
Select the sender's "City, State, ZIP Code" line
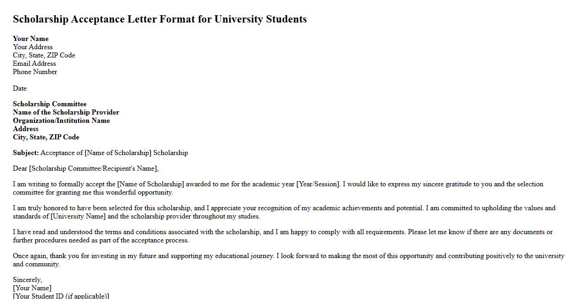click(44, 55)
